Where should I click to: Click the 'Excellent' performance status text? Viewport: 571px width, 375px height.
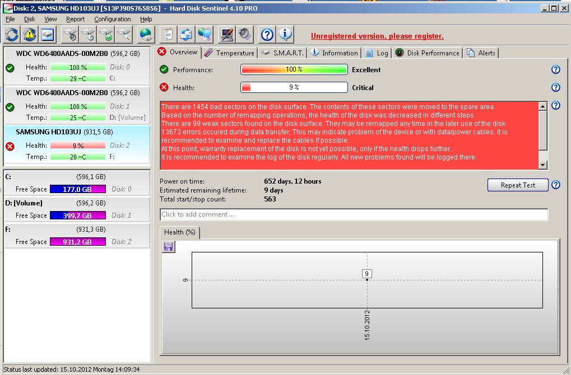(366, 70)
